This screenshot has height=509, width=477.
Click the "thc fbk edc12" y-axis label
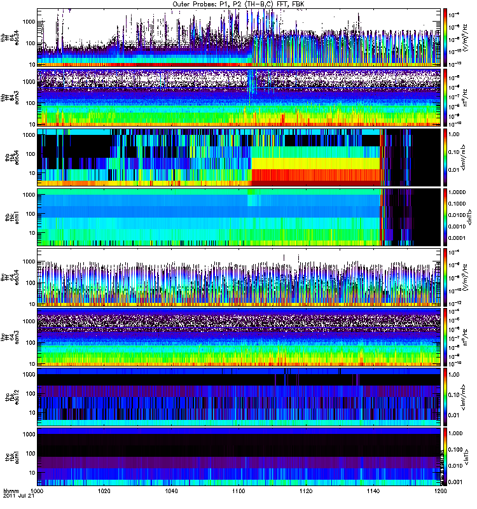(12, 396)
